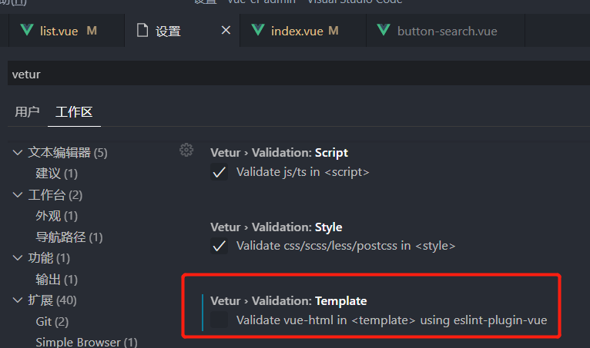Switch to the 设置 settings tab
The width and height of the screenshot is (590, 348).
point(182,31)
